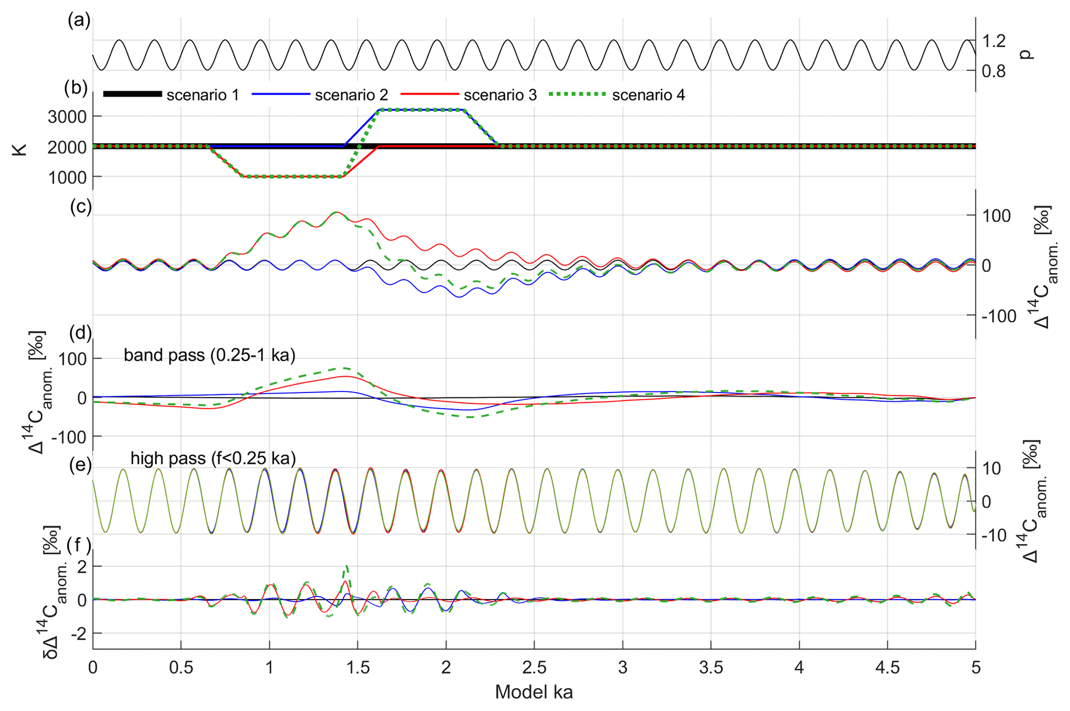The height and width of the screenshot is (711, 1070).
Task: Click the 2.5 tick label on x-axis
Action: [x=534, y=668]
